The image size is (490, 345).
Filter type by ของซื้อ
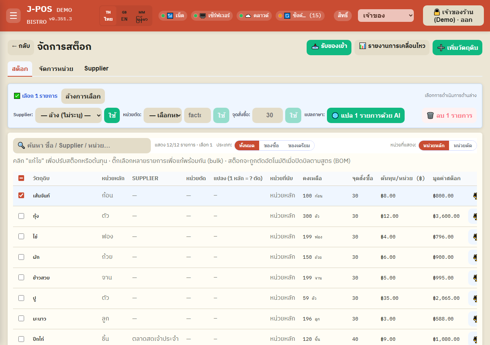point(271,146)
